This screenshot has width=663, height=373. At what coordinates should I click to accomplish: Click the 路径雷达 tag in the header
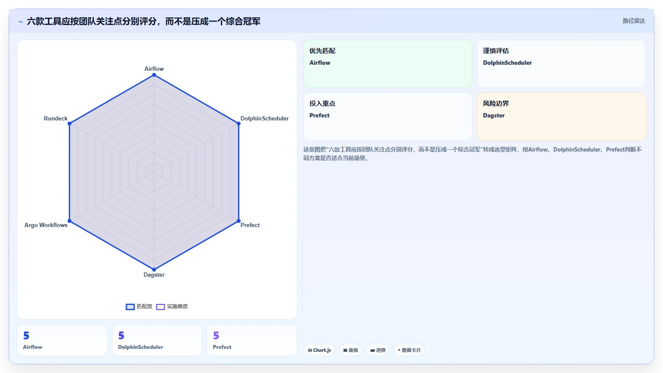pyautogui.click(x=634, y=21)
